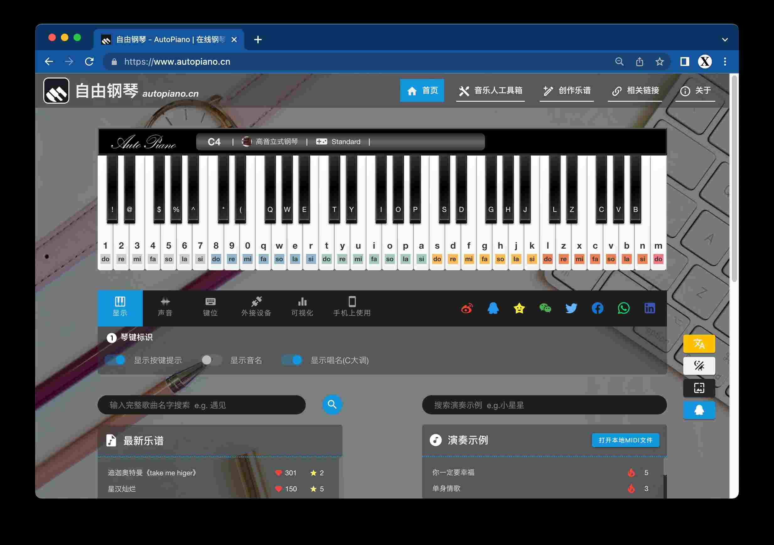Image resolution: width=774 pixels, height=545 pixels.
Task: Click the 打开本地MIDI文件 button
Action: coord(625,440)
